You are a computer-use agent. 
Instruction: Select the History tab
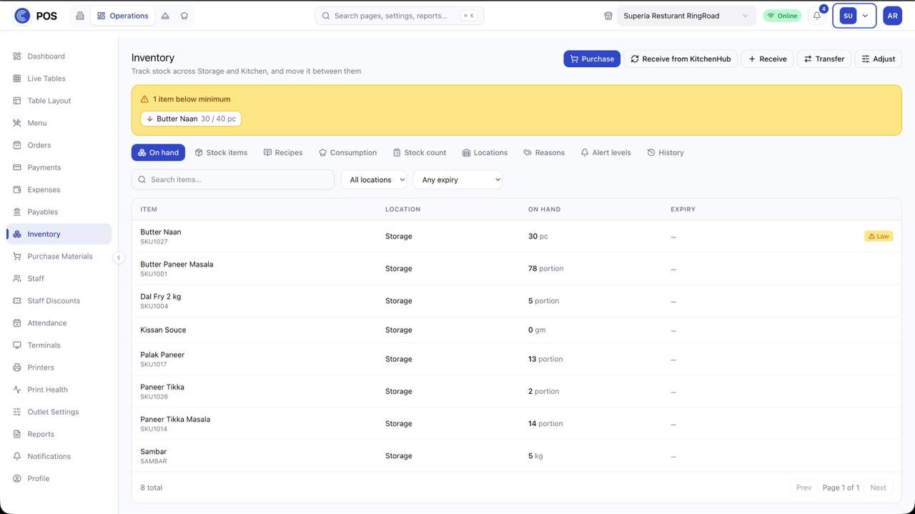click(x=666, y=152)
